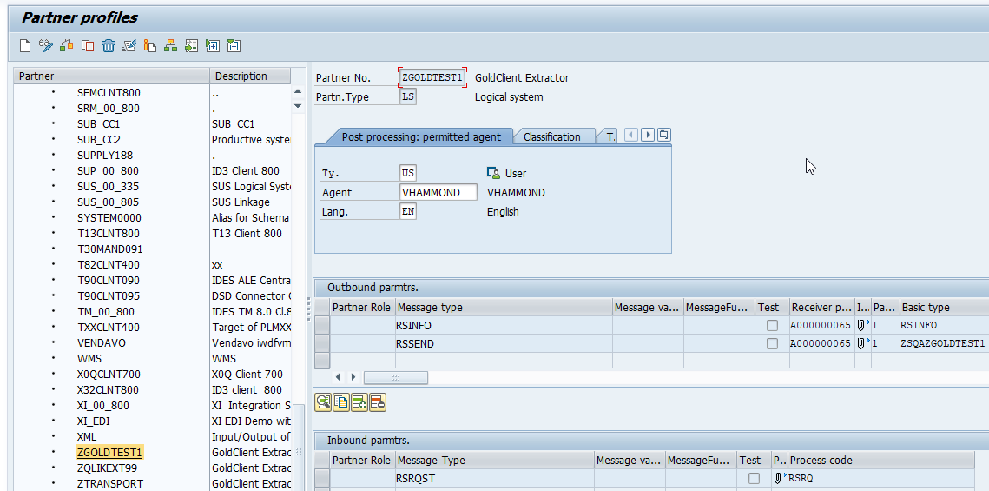Click Create outbound parameter green plus icon
The width and height of the screenshot is (989, 491).
359,401
